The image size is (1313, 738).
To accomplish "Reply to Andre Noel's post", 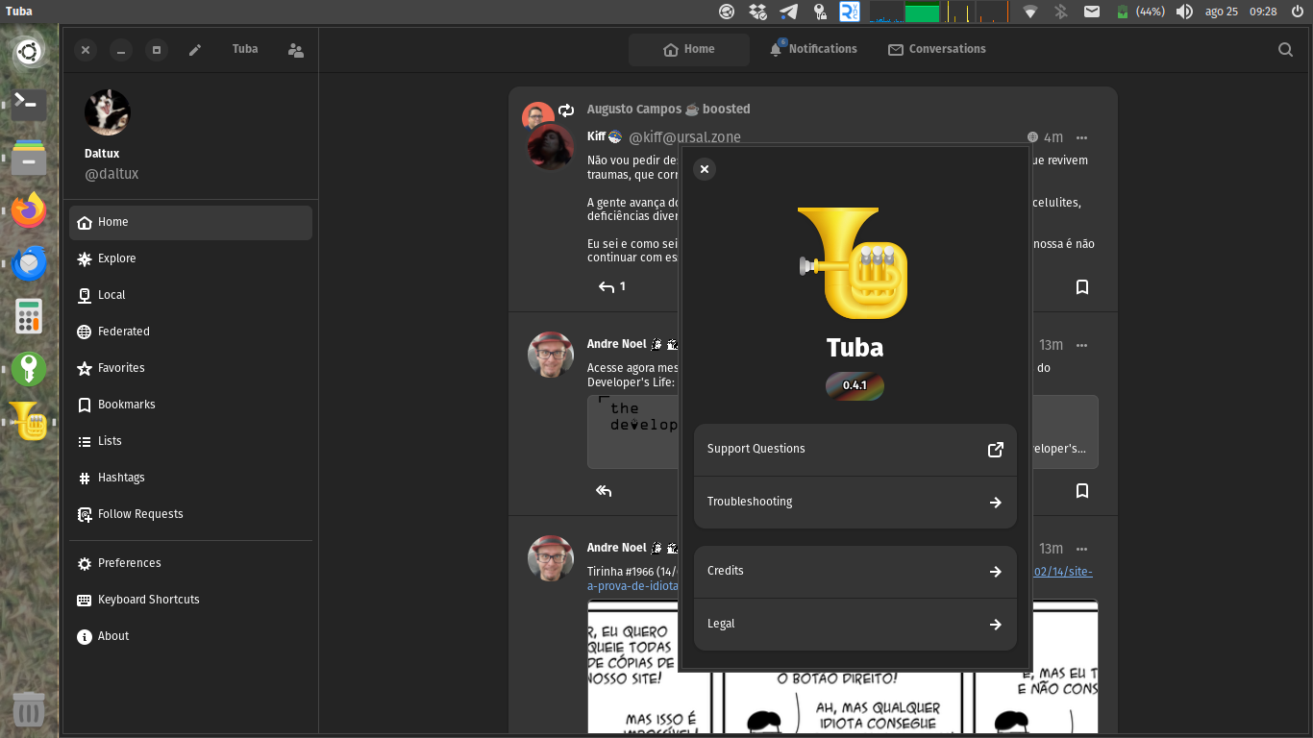I will pyautogui.click(x=604, y=491).
